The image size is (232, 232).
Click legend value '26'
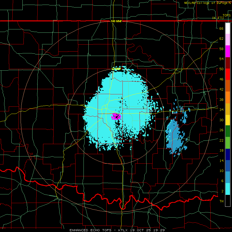coord(221,130)
